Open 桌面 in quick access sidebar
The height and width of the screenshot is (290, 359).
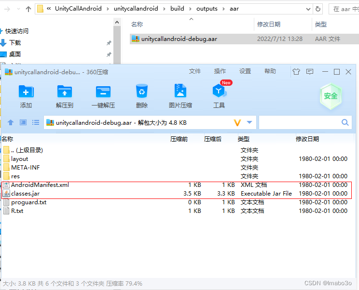[15, 54]
